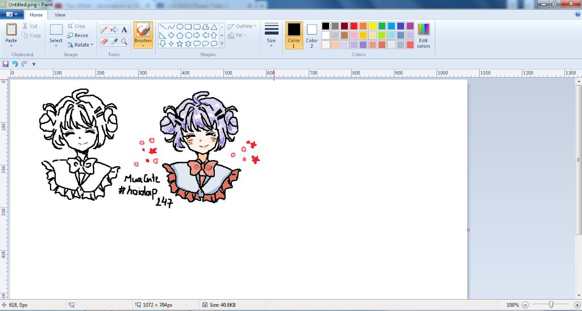Expand the Shapes gallery more arrow
The height and width of the screenshot is (311, 582).
click(222, 44)
